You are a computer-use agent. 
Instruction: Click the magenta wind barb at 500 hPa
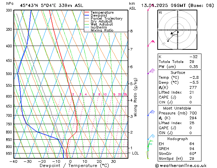click(x=151, y=71)
